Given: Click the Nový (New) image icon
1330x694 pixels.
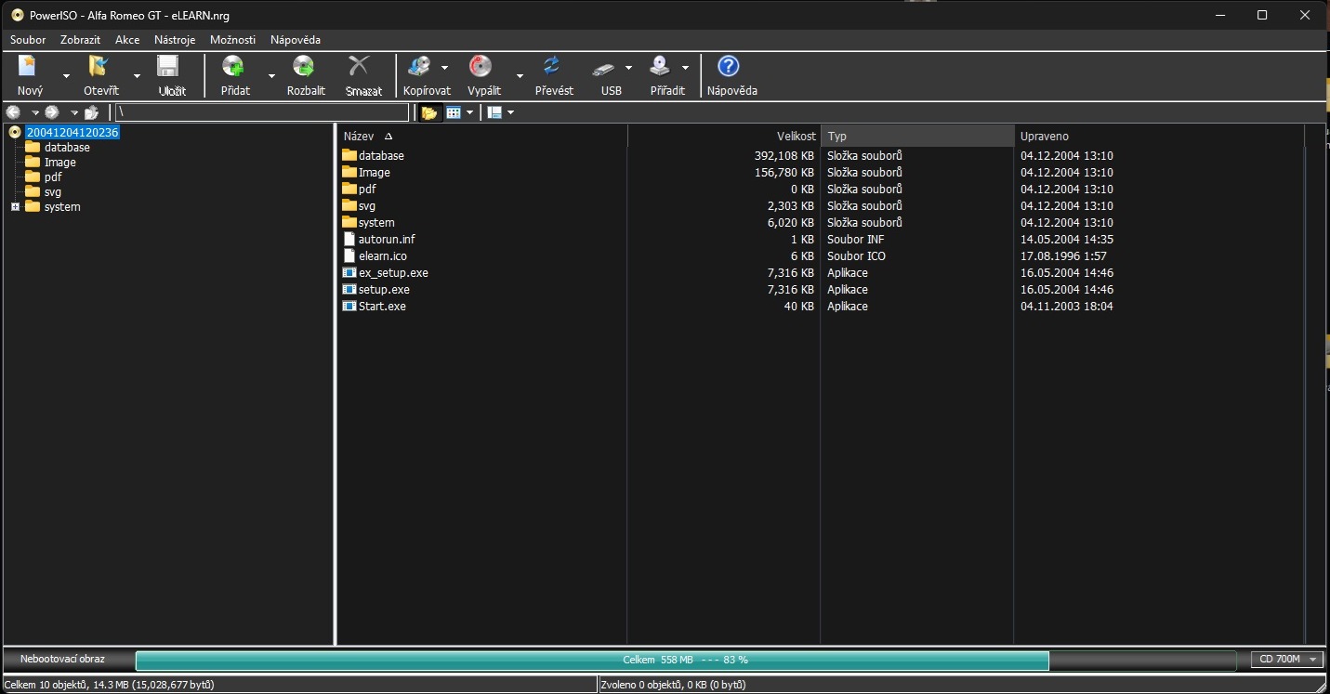Looking at the screenshot, I should coord(28,67).
